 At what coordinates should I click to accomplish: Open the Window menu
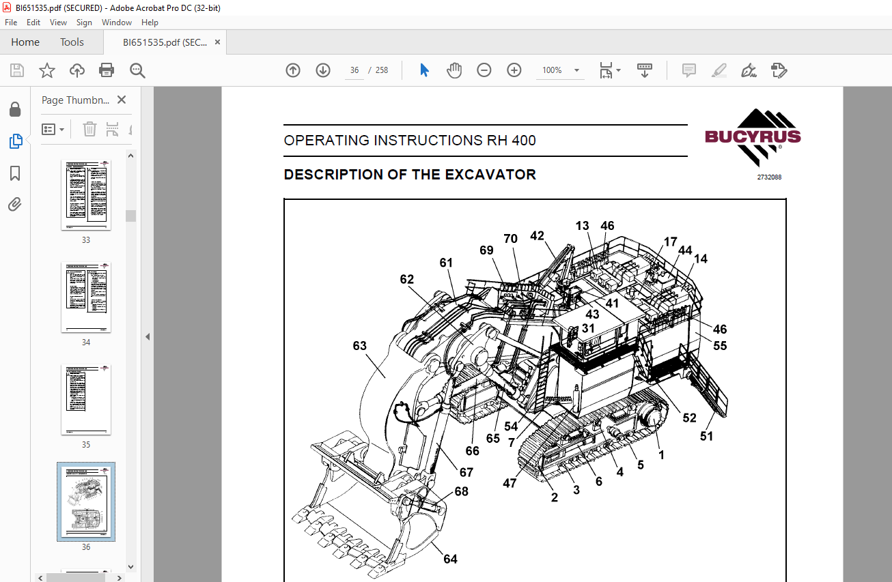coord(117,23)
